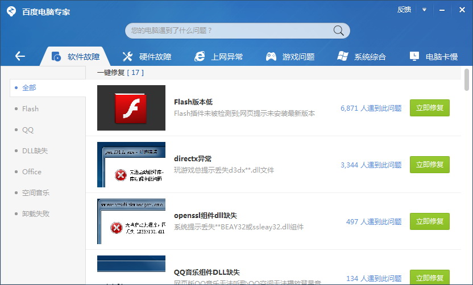Click 立即修复 for Flash版本低
Screen dimensions: 473x285
(430, 108)
